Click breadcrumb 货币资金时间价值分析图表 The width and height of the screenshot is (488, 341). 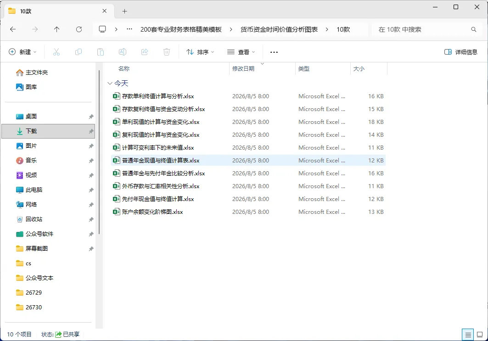pos(279,29)
